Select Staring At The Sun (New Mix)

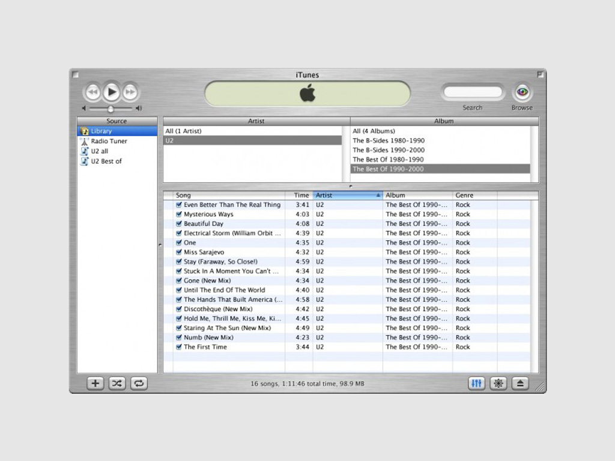pos(228,328)
